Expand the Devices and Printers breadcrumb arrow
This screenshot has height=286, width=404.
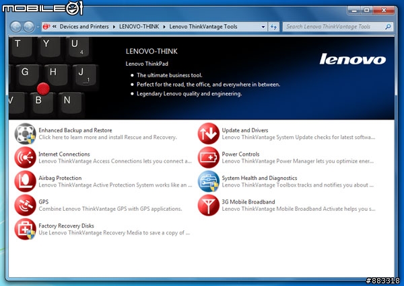click(114, 27)
